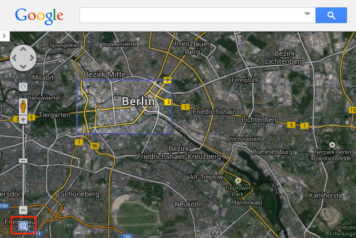Click inside the Google Maps search field
Viewport: 356px width, 238px height.
point(190,15)
